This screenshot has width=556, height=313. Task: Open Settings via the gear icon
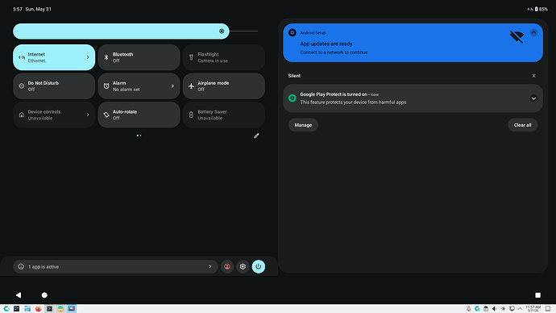(x=243, y=266)
